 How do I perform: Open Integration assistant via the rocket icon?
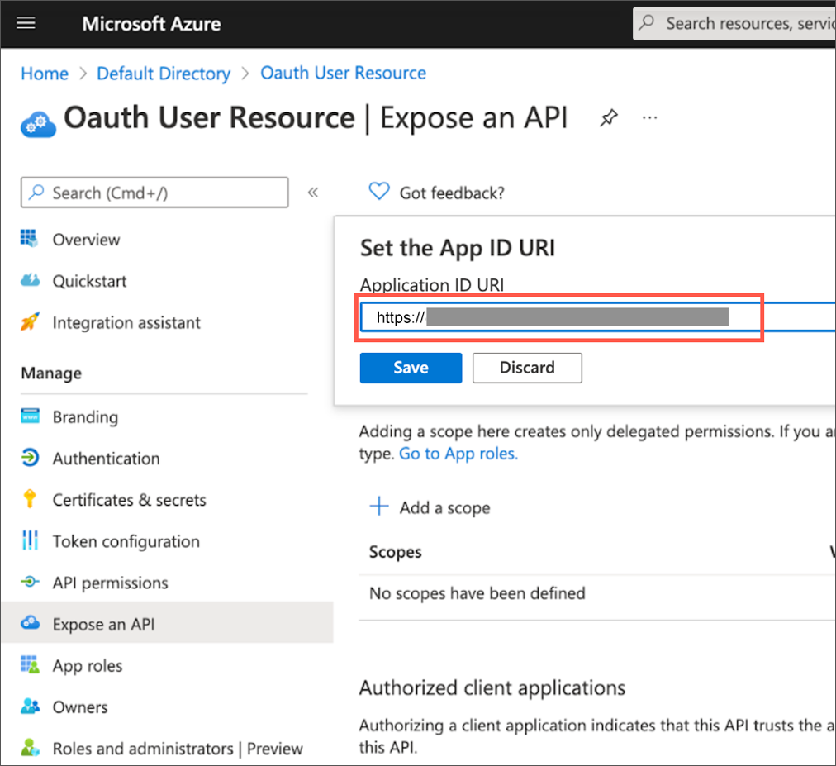pos(31,322)
